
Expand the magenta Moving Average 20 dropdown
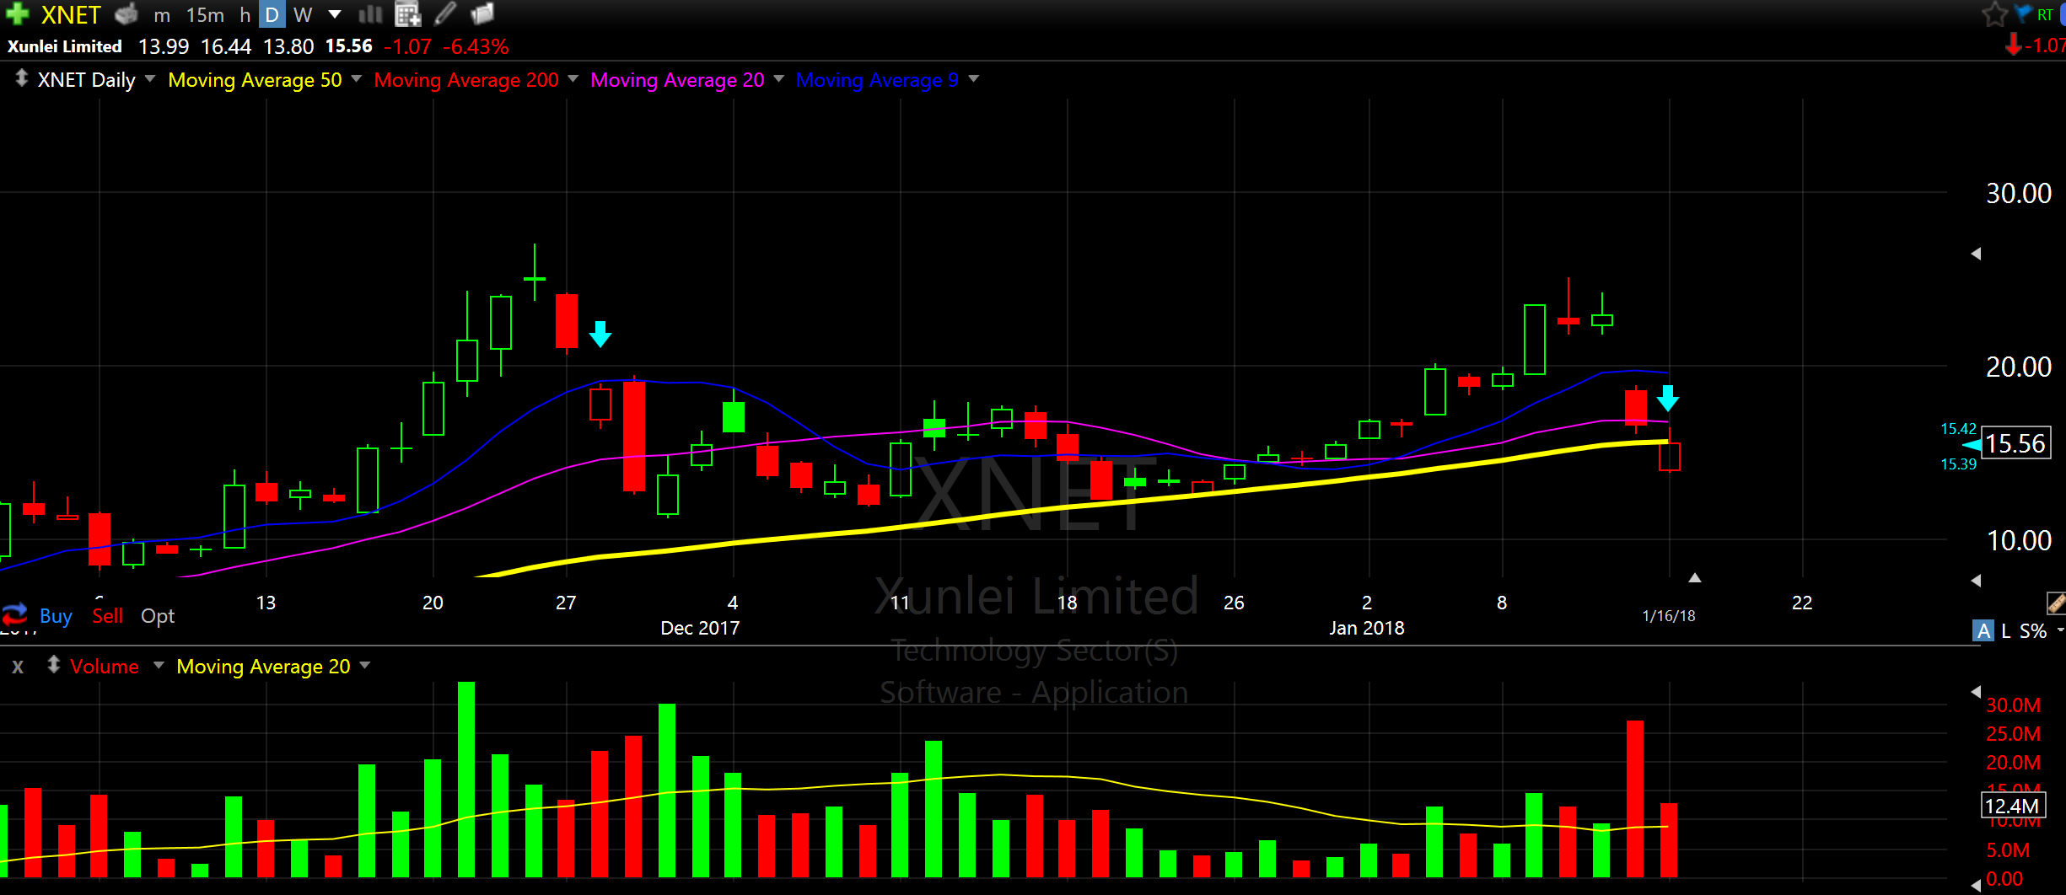click(778, 79)
